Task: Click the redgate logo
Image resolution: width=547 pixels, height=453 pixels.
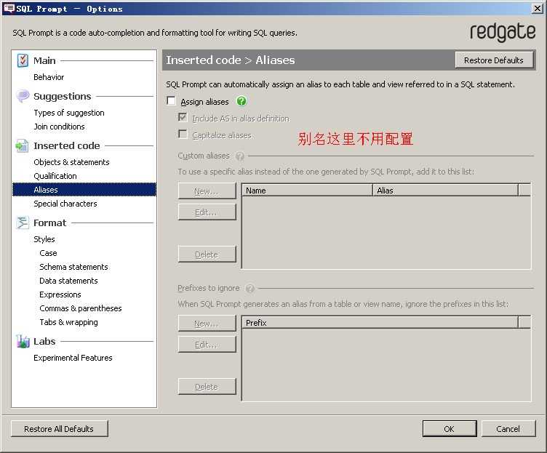Action: point(503,32)
